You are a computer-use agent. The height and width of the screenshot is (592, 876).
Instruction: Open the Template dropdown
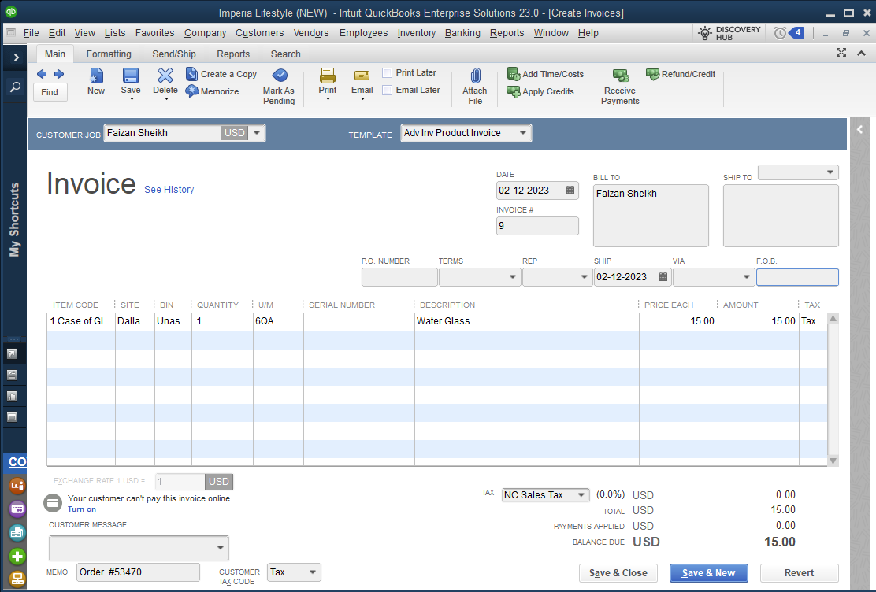(x=523, y=133)
